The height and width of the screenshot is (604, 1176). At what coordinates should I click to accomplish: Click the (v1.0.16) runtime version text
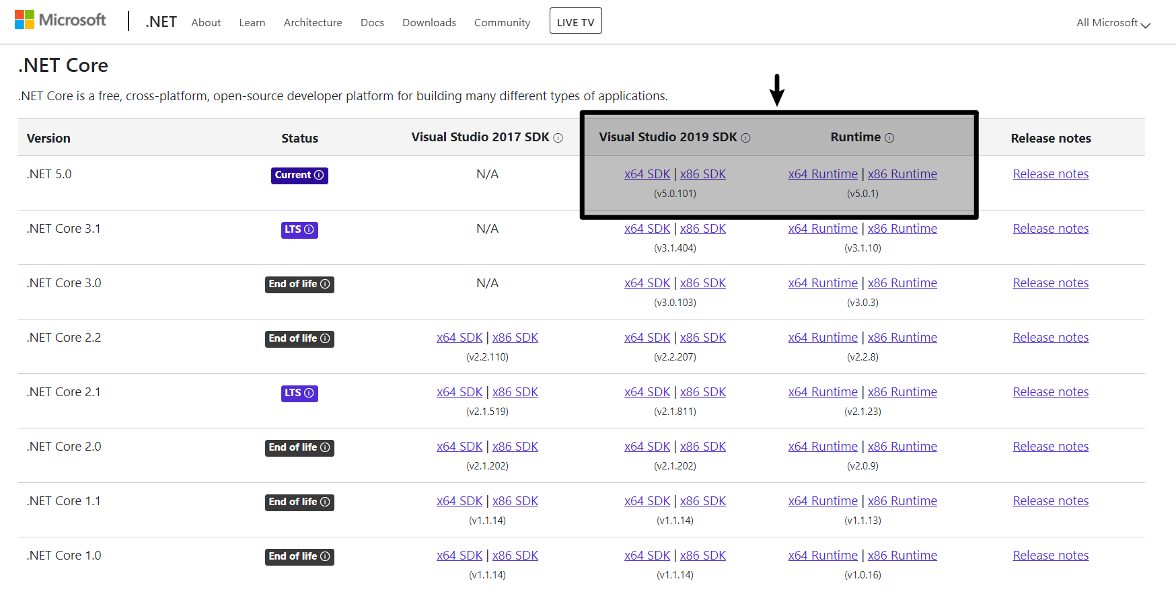click(862, 575)
